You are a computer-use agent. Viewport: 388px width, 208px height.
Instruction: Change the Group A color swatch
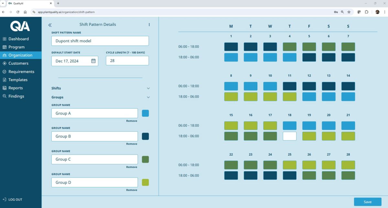(x=145, y=113)
